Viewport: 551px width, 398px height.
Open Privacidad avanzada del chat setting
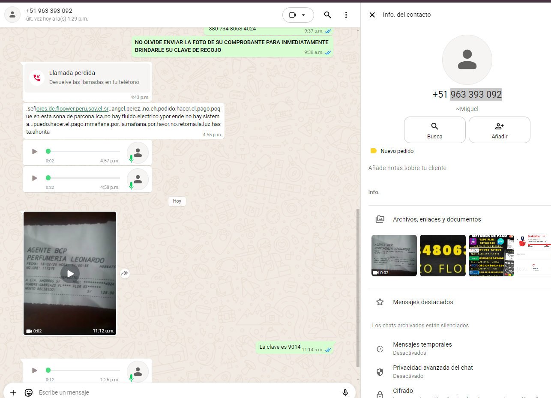click(x=433, y=371)
